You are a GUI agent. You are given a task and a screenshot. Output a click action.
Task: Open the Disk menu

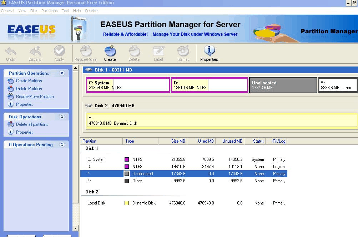(x=34, y=11)
